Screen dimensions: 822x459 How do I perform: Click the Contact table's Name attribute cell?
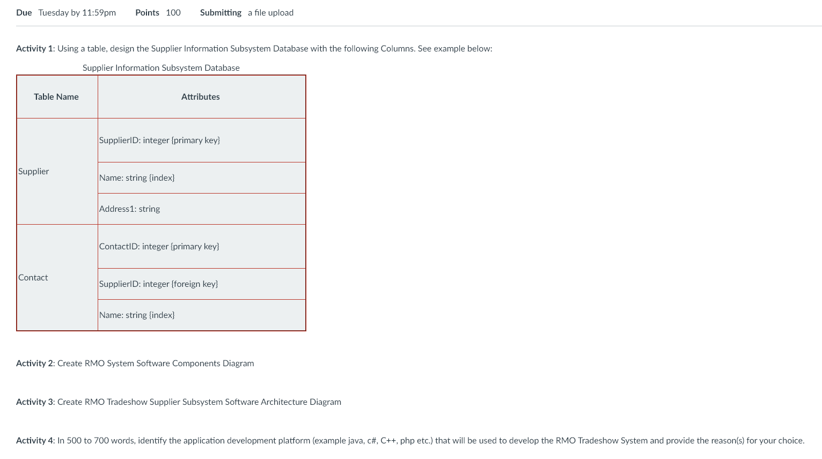click(137, 315)
